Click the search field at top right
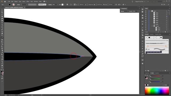Image resolution: width=171 pixels, height=96 pixels. tap(155, 2)
